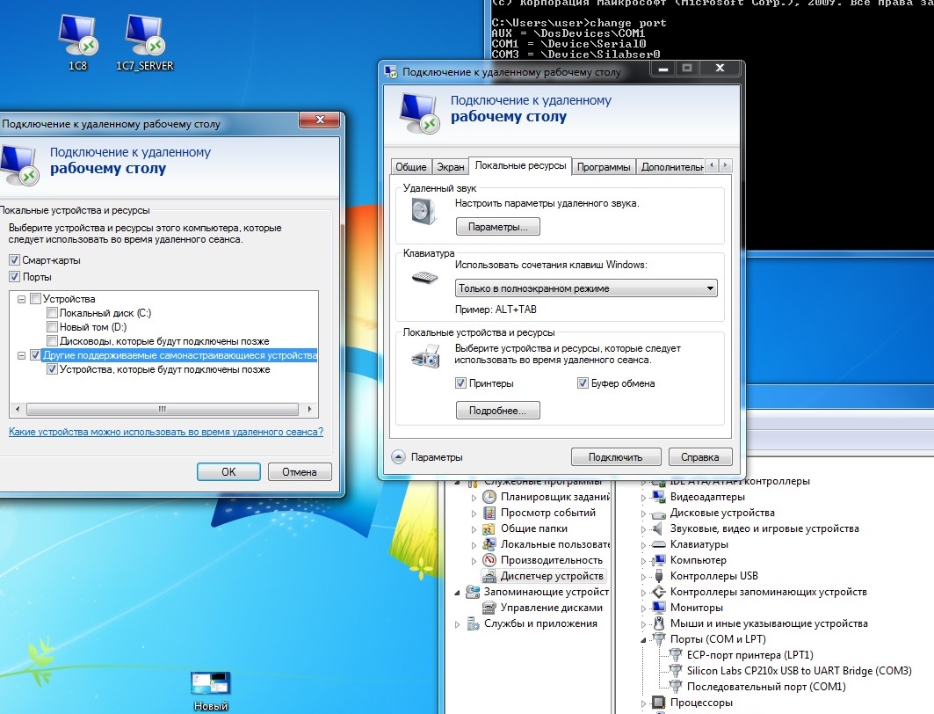Uncheck the Порты checkbox
This screenshot has width=934, height=714.
tap(14, 277)
